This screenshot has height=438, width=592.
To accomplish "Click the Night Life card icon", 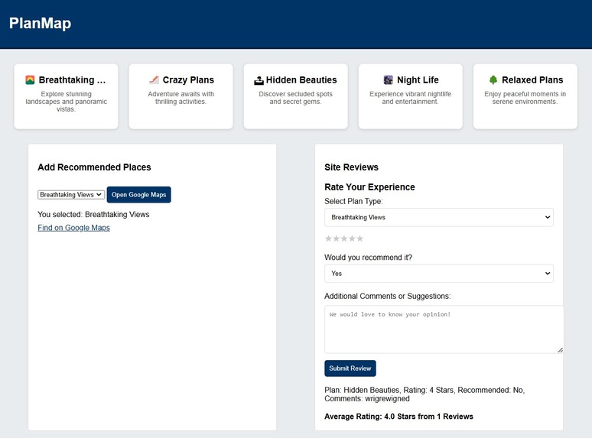I will (388, 80).
